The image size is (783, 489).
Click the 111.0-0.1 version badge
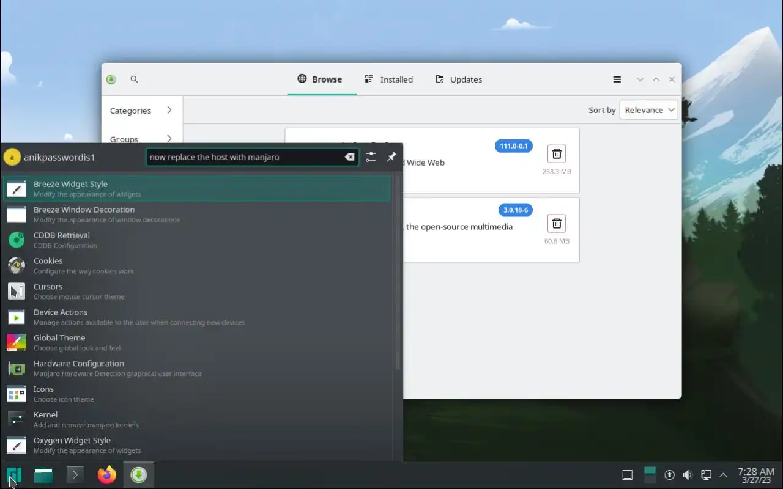[x=514, y=146]
